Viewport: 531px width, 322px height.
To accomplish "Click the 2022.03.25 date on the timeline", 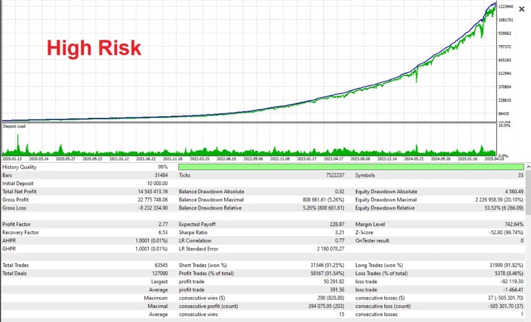I will click(x=199, y=159).
